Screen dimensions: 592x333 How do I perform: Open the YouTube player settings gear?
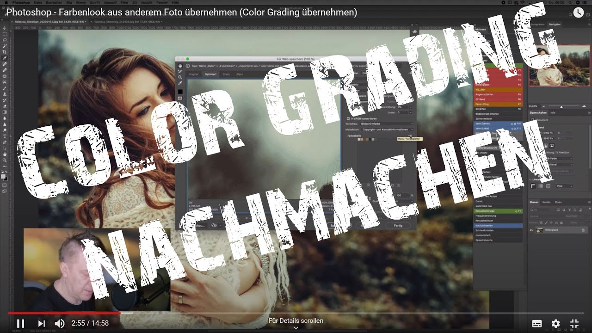tap(555, 323)
